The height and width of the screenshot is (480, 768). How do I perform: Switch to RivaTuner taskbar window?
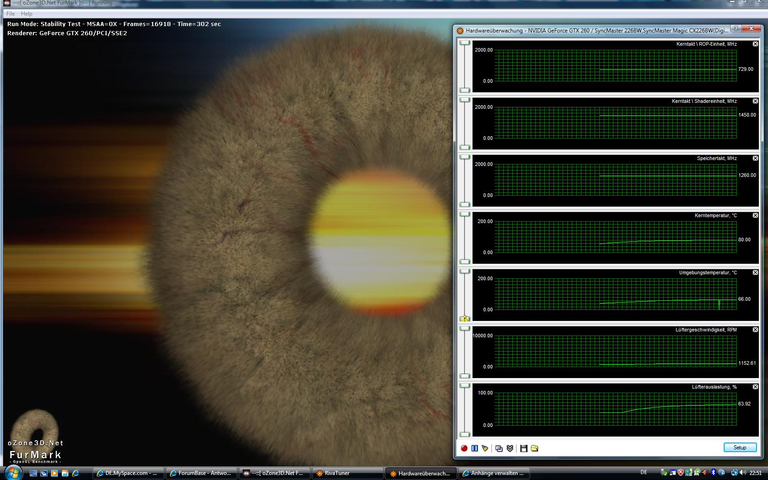(347, 473)
